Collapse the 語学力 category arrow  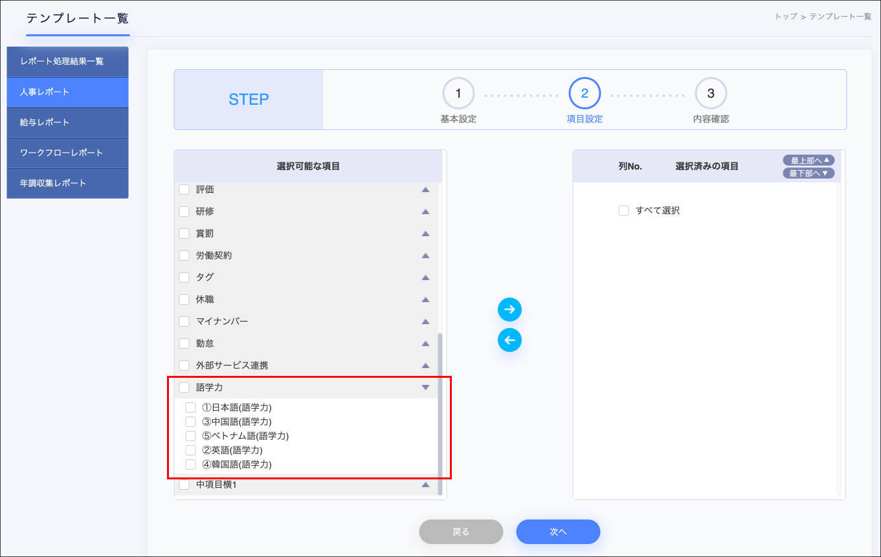click(425, 388)
